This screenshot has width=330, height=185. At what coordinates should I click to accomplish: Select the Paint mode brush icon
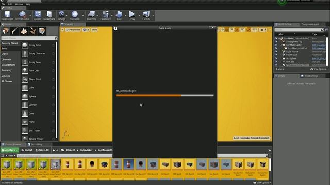[x=15, y=31]
